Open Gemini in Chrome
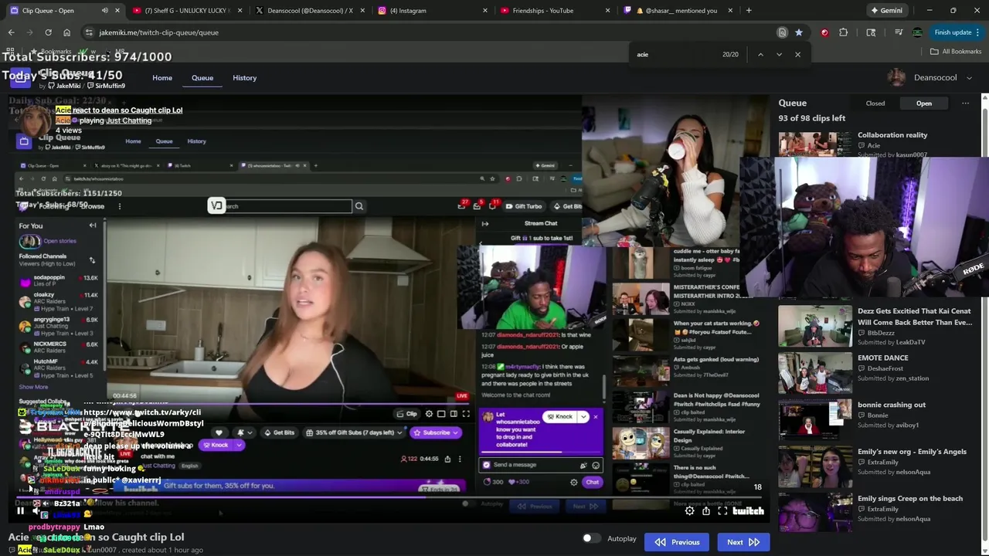 886,11
